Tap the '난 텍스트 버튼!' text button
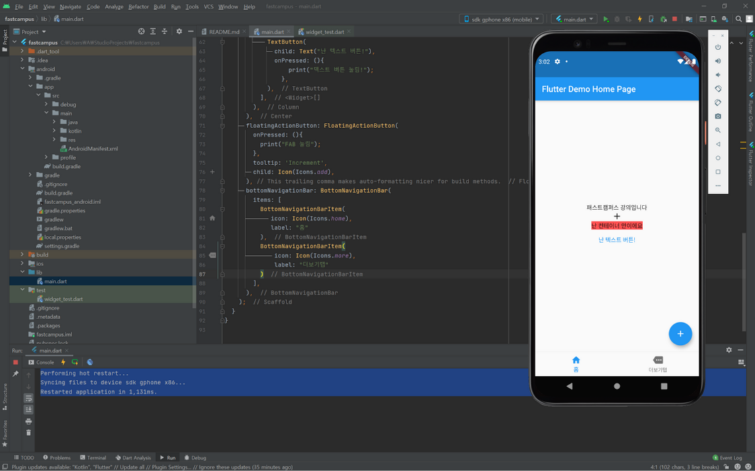Image resolution: width=755 pixels, height=471 pixels. 617,240
